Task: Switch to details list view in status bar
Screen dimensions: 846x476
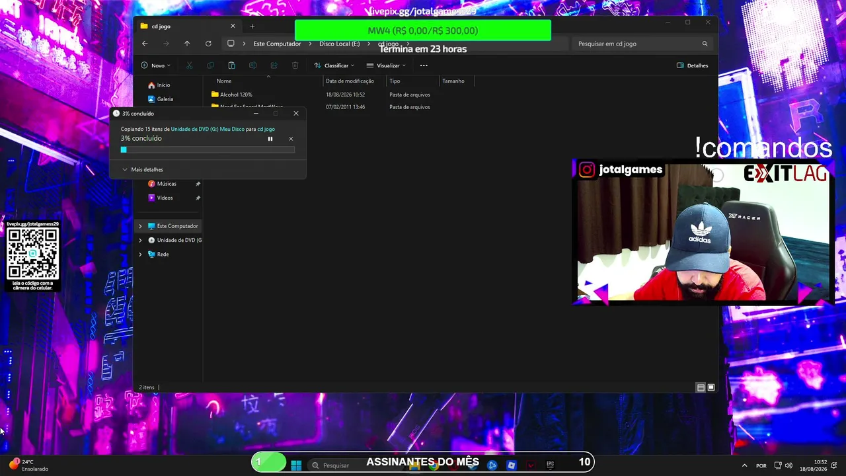Action: pos(701,387)
